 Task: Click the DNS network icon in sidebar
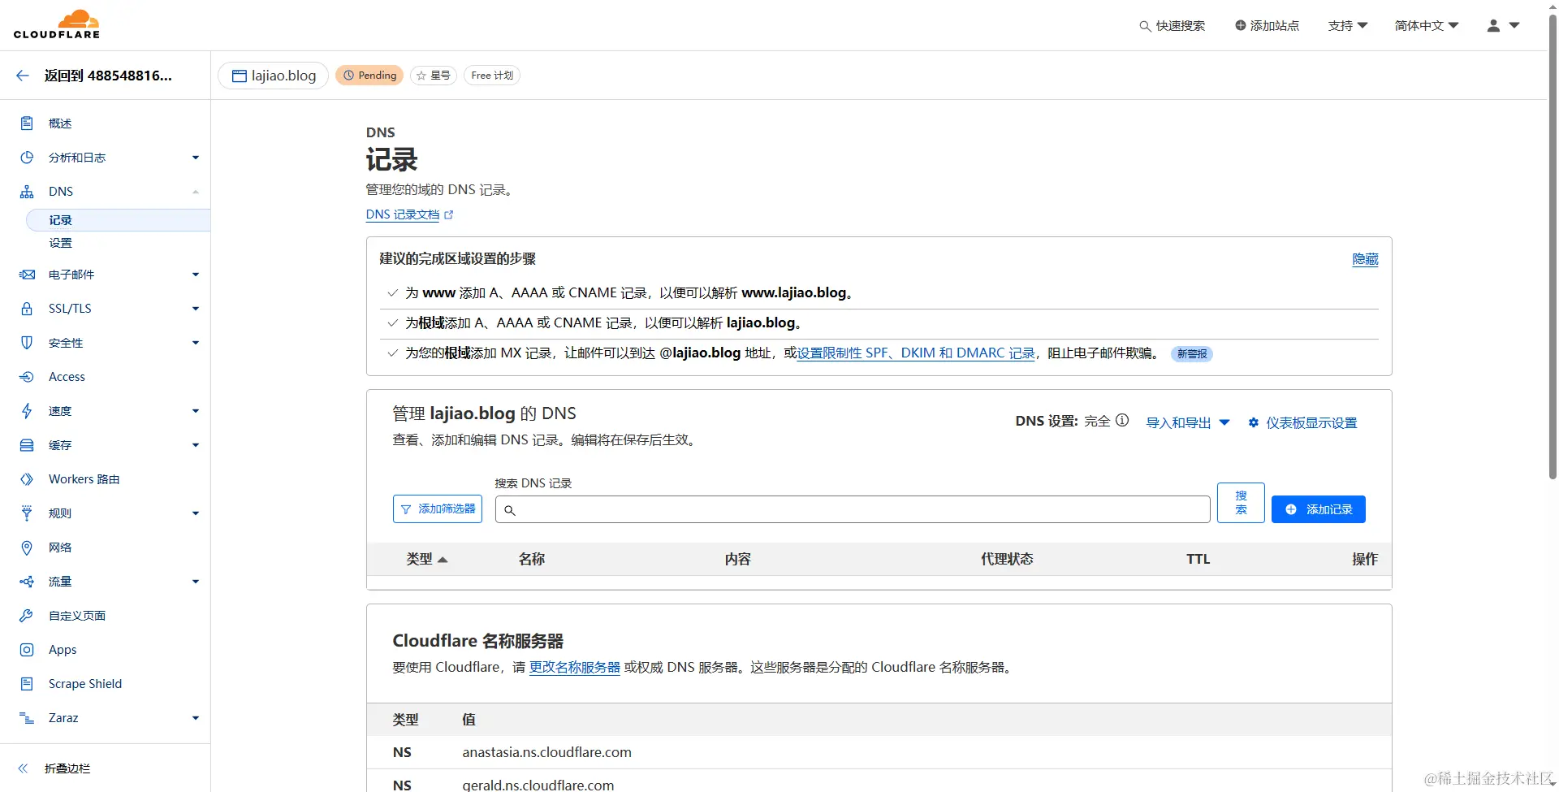(x=27, y=192)
